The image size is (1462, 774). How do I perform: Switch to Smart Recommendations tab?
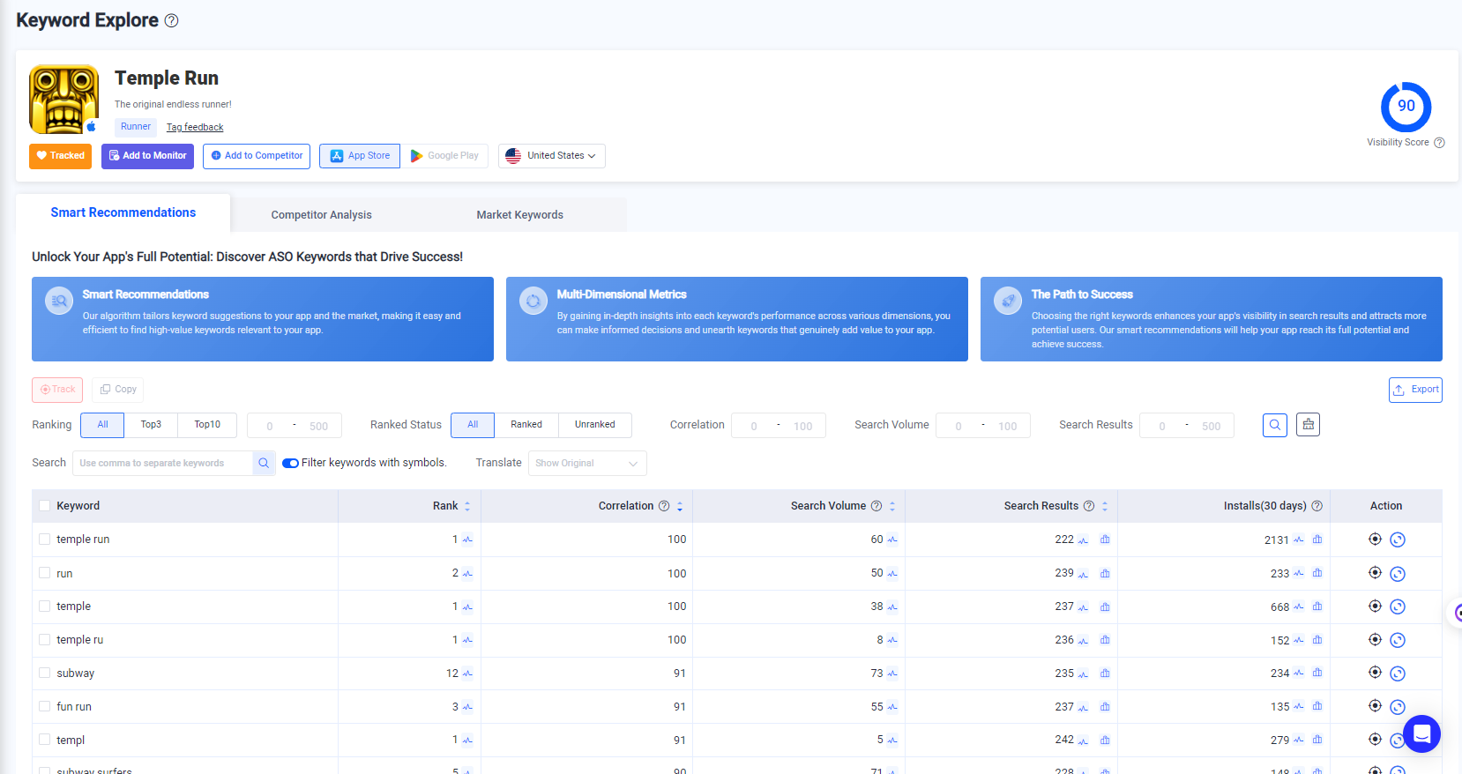123,212
